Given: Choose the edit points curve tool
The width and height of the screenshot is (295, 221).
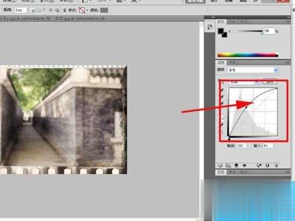Looking at the screenshot, I should click(x=223, y=118).
